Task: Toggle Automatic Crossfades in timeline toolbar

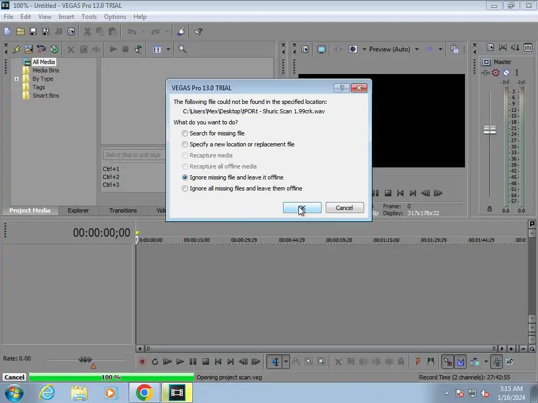Action: [460, 362]
